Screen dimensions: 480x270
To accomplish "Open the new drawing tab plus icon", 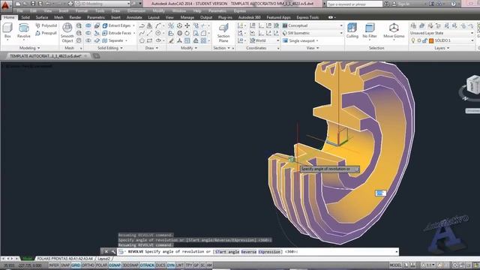I will (96, 56).
